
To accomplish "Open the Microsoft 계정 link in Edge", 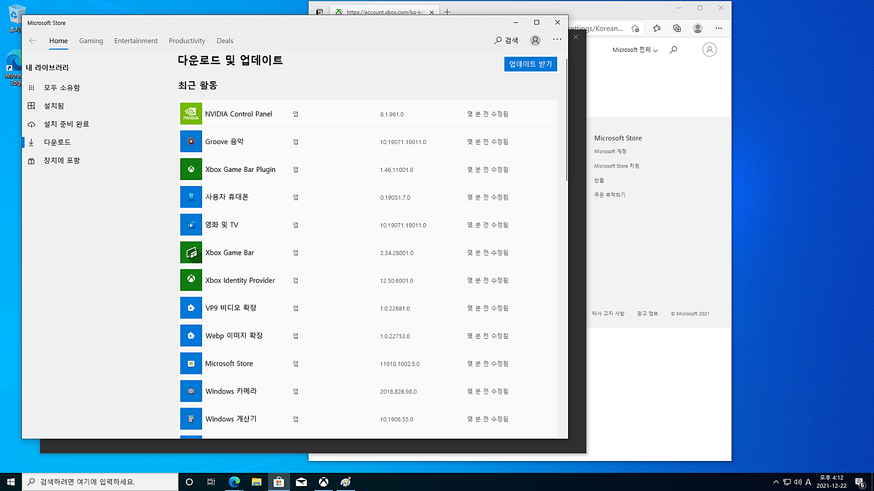I will click(x=610, y=152).
